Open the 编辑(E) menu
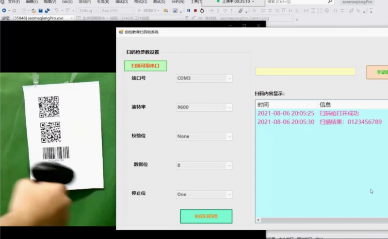This screenshot has width=388, height=239. pyautogui.click(x=32, y=2)
